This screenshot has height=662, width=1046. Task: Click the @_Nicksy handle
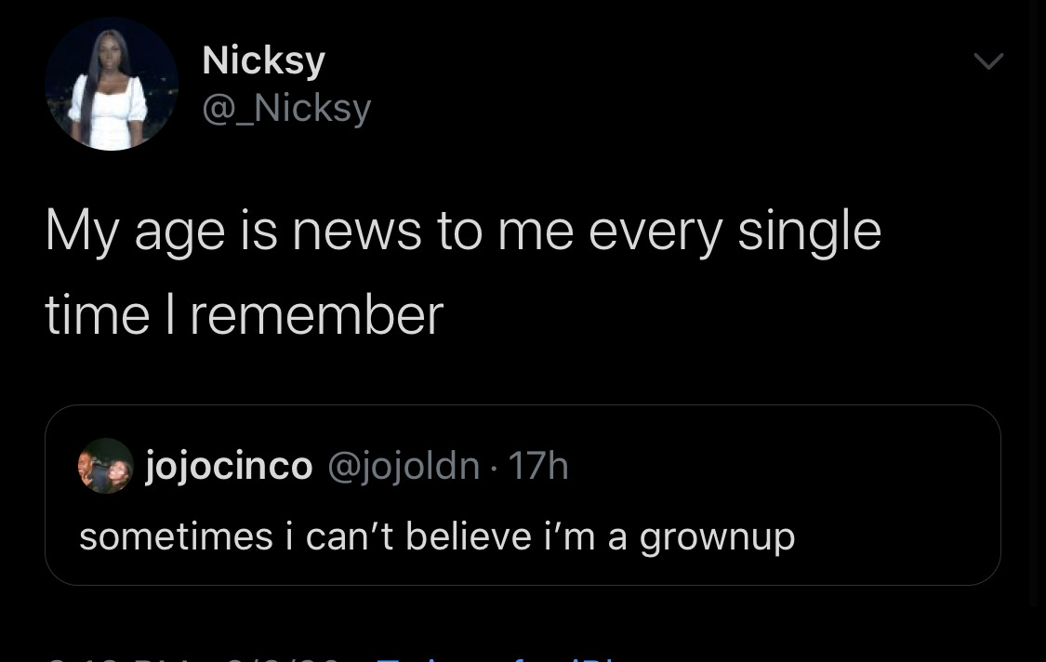click(286, 108)
